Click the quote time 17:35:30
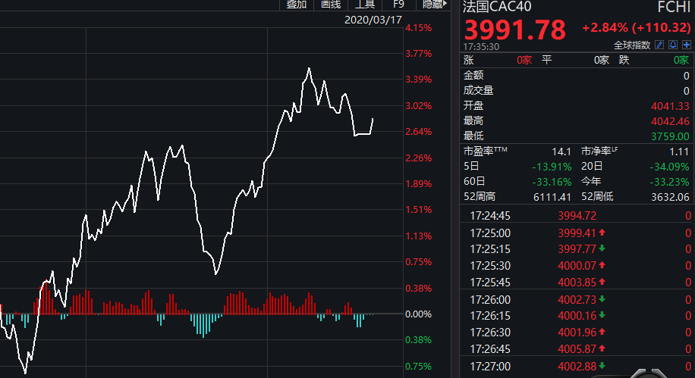 coord(481,46)
